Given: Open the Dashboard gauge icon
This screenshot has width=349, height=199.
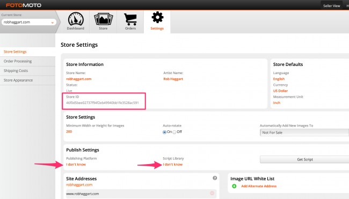Looking at the screenshot, I should point(76,19).
